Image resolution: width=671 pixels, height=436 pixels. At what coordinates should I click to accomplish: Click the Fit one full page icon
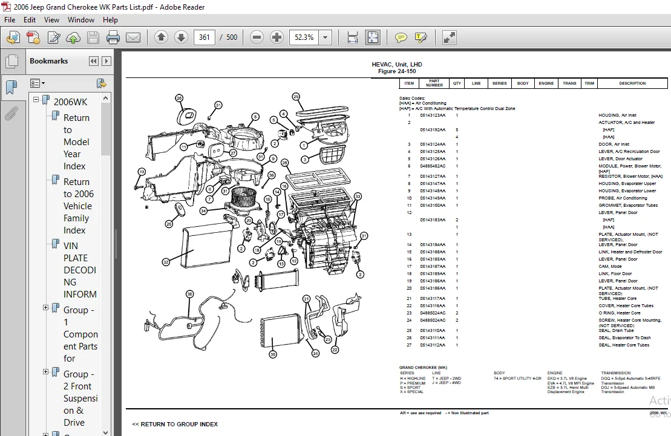point(373,37)
